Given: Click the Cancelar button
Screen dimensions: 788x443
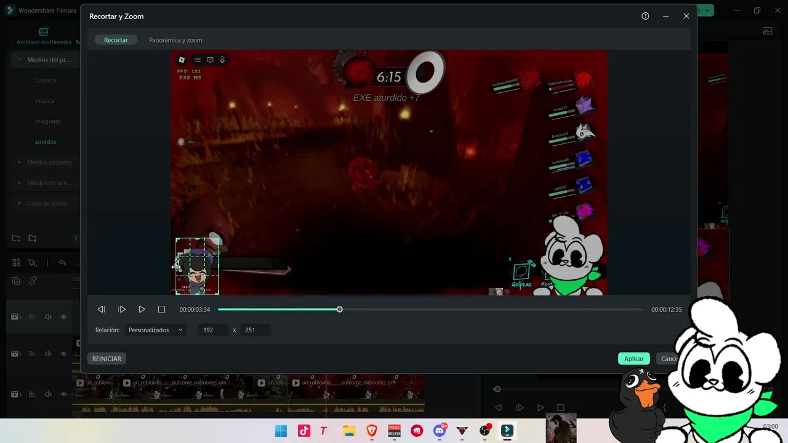Looking at the screenshot, I should point(669,359).
